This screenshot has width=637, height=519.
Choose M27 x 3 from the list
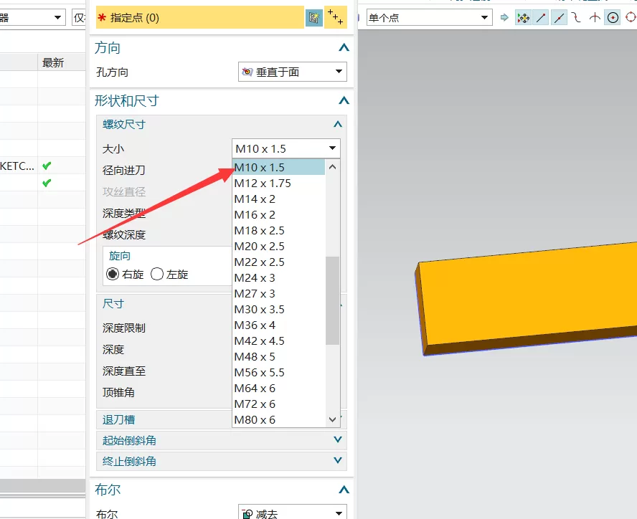[278, 294]
